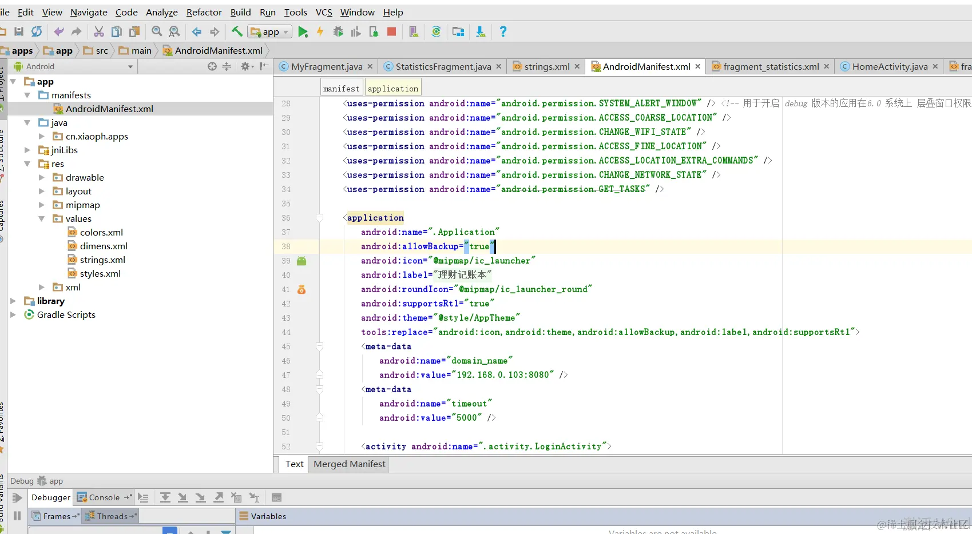Viewport: 972px width, 534px height.
Task: Open colors.xml in the project tree
Action: [101, 233]
